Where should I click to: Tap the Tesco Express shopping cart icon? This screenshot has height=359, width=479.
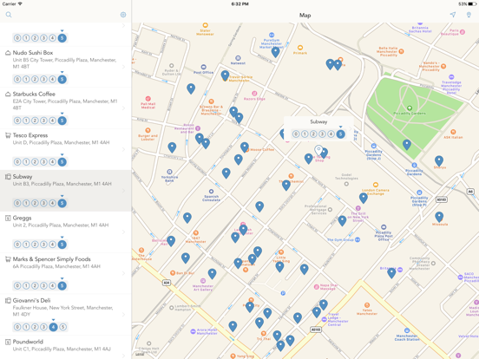point(8,135)
